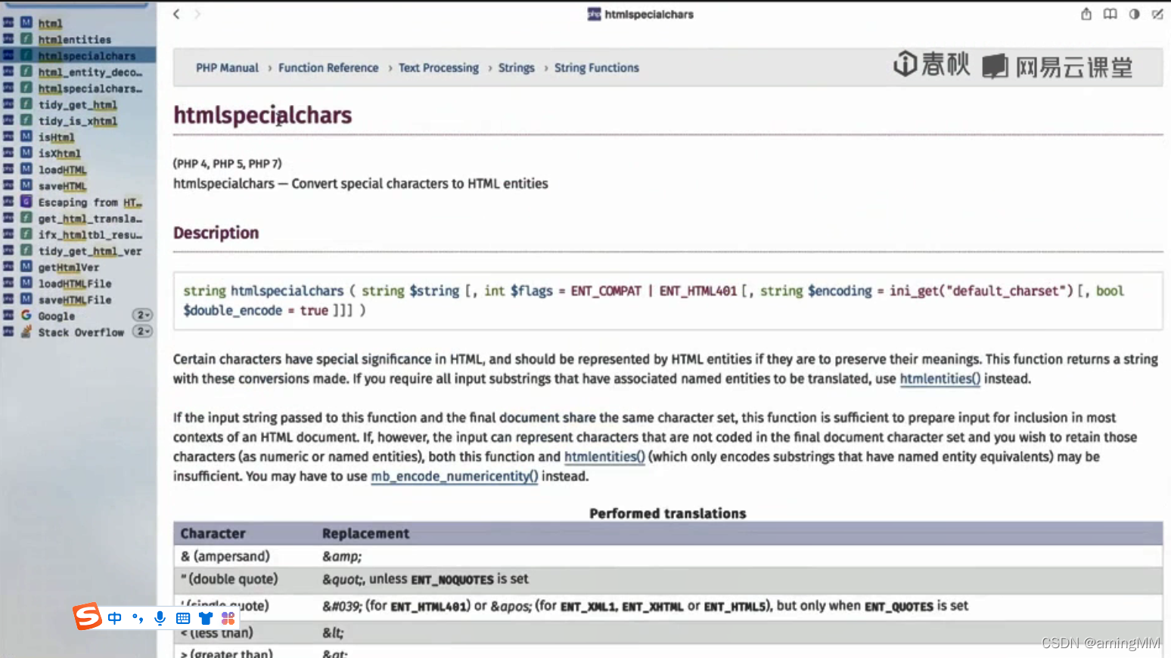Click the method icon beside isHtml
The height and width of the screenshot is (658, 1171).
26,137
